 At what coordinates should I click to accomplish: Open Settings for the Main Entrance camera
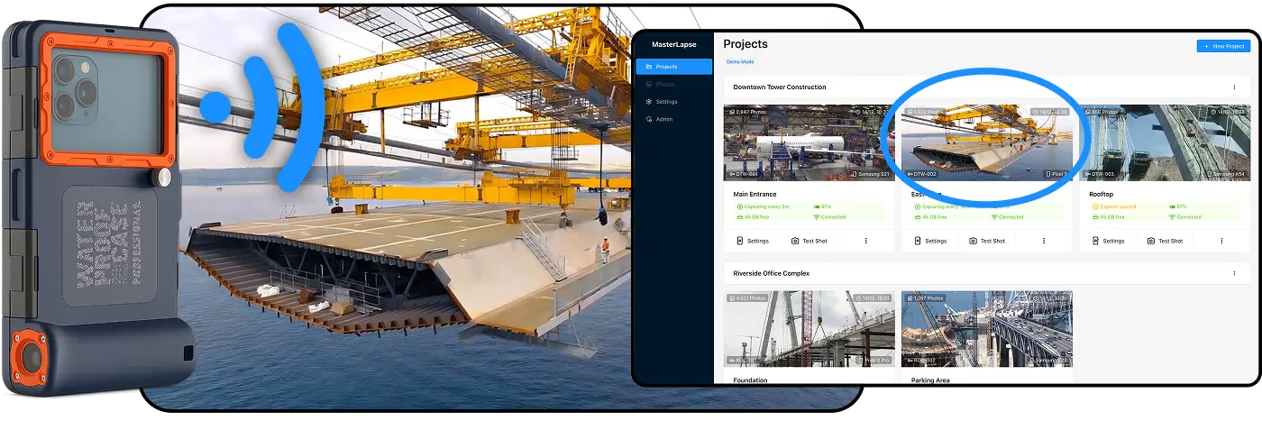pyautogui.click(x=753, y=241)
